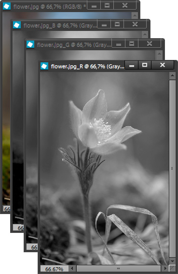Click the resize grip corner of flower.jpg_R

(172, 268)
